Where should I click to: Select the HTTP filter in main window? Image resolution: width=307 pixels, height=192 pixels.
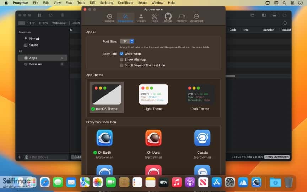tap(31, 23)
